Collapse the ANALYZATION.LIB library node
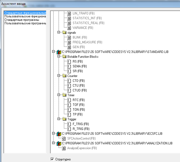The height and width of the screenshot is (162, 180). click(53, 143)
